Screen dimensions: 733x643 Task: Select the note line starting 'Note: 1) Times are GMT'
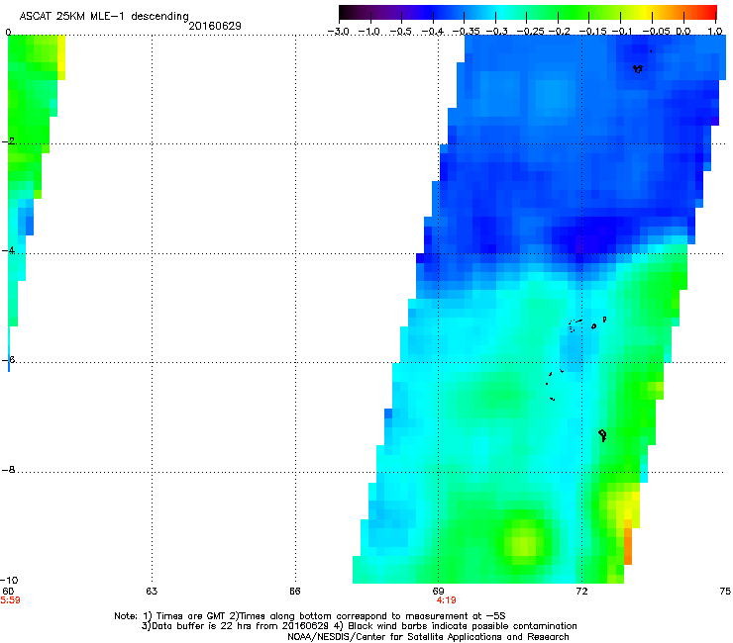pos(309,616)
